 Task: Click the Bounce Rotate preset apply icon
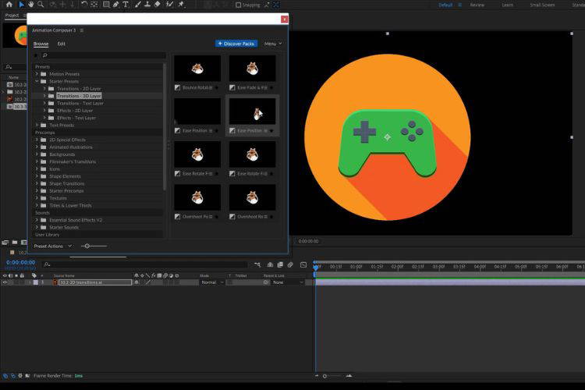click(x=178, y=87)
